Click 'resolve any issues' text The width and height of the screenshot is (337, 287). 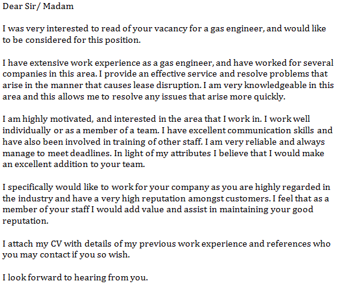click(x=150, y=97)
